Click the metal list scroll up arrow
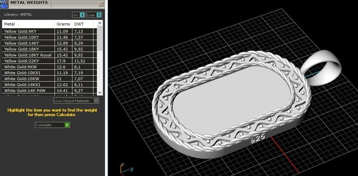The width and height of the screenshot is (358, 176). pos(100,23)
